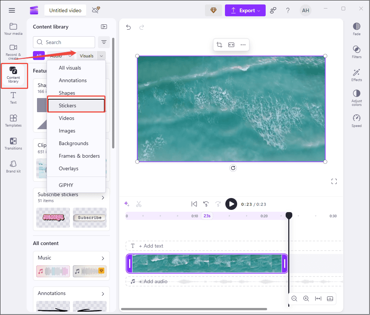Viewport: 370px width, 315px height.
Task: Select the split (scissors) tool on timeline
Action: pos(139,204)
